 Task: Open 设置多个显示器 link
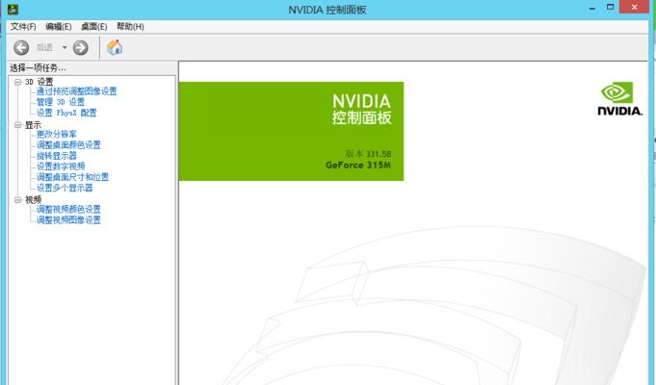pyautogui.click(x=65, y=188)
